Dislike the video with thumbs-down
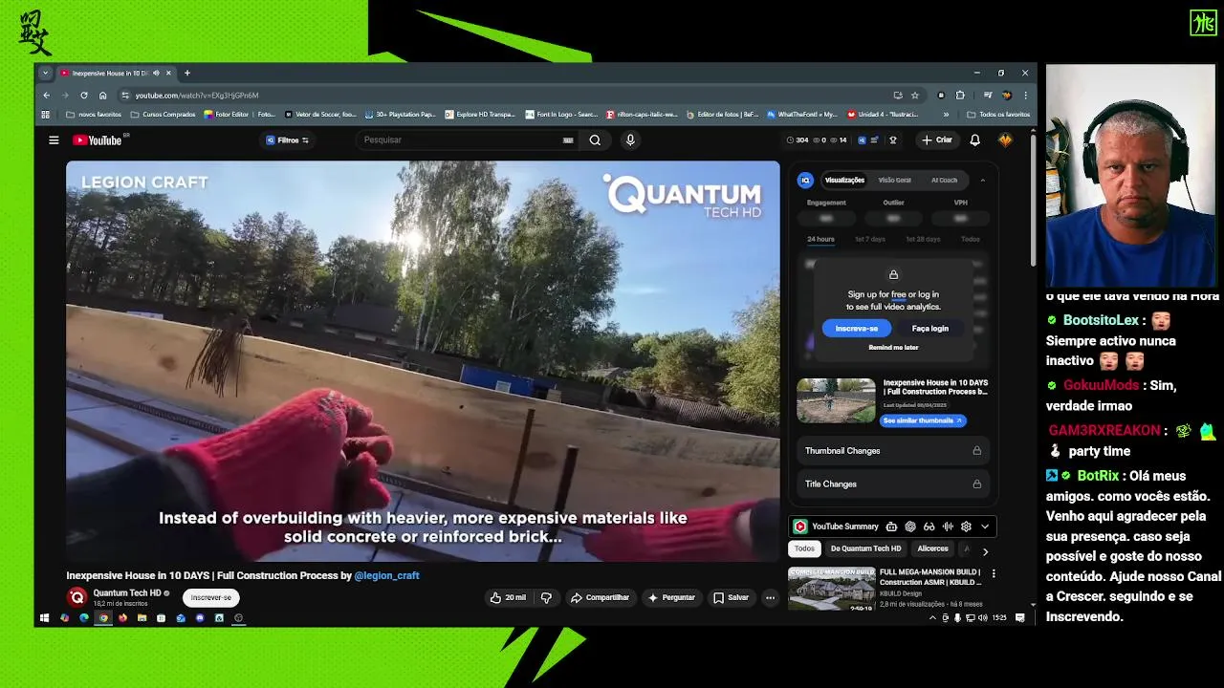Screen dimensions: 1224x688 546,597
